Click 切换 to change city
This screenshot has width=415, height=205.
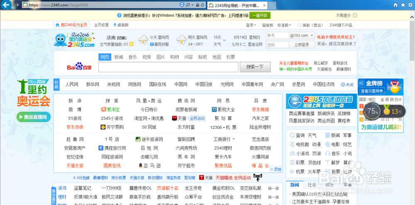click(x=122, y=38)
